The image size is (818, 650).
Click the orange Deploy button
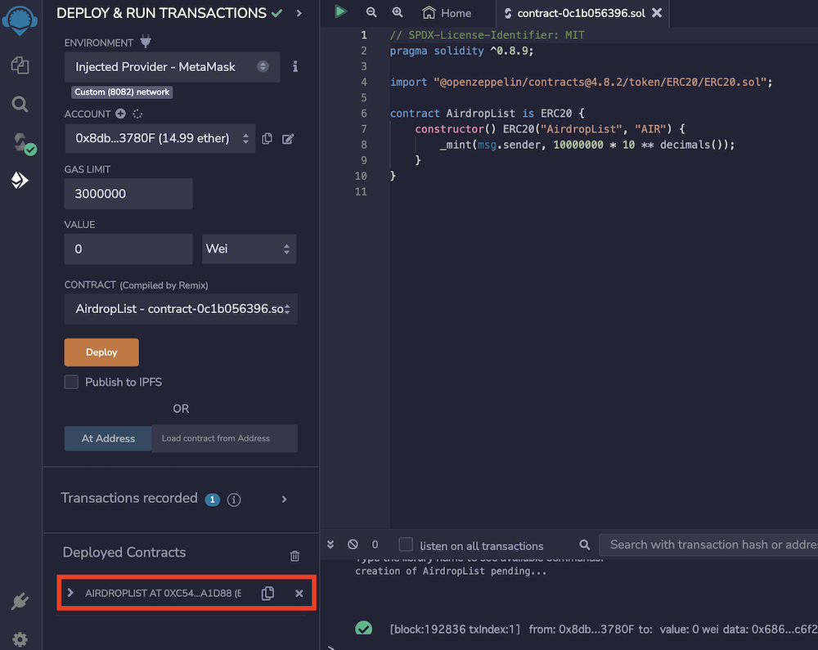click(x=101, y=352)
